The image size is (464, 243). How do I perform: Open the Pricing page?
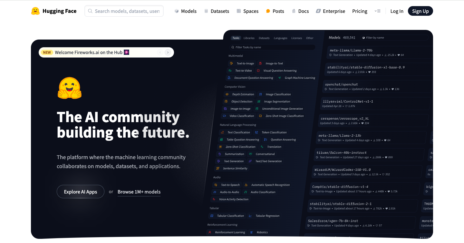pyautogui.click(x=360, y=11)
